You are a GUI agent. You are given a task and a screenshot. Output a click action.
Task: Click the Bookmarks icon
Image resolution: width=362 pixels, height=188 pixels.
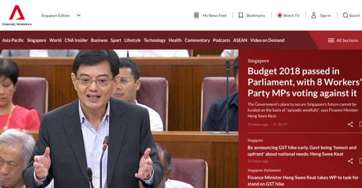click(240, 15)
